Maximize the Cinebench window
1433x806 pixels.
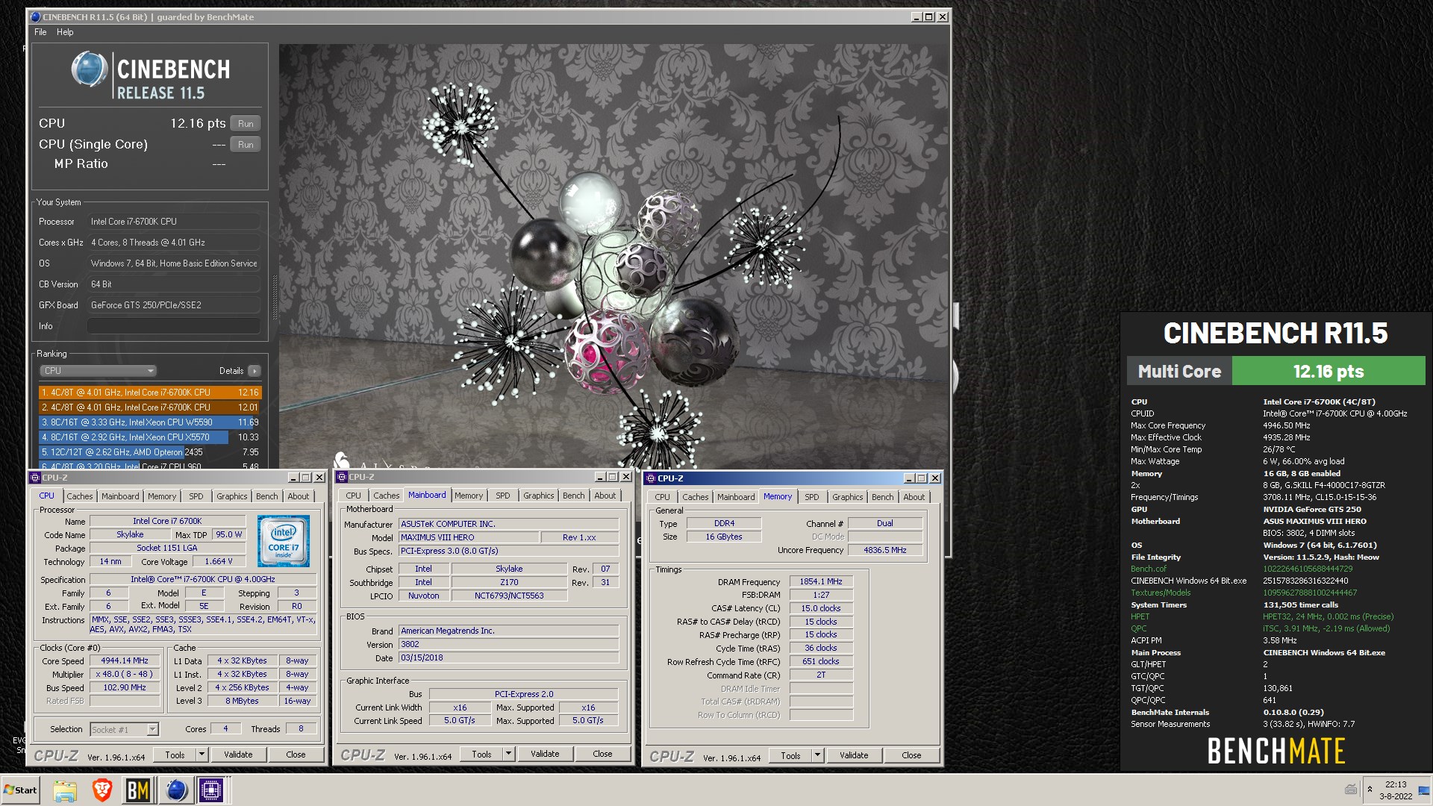(929, 16)
